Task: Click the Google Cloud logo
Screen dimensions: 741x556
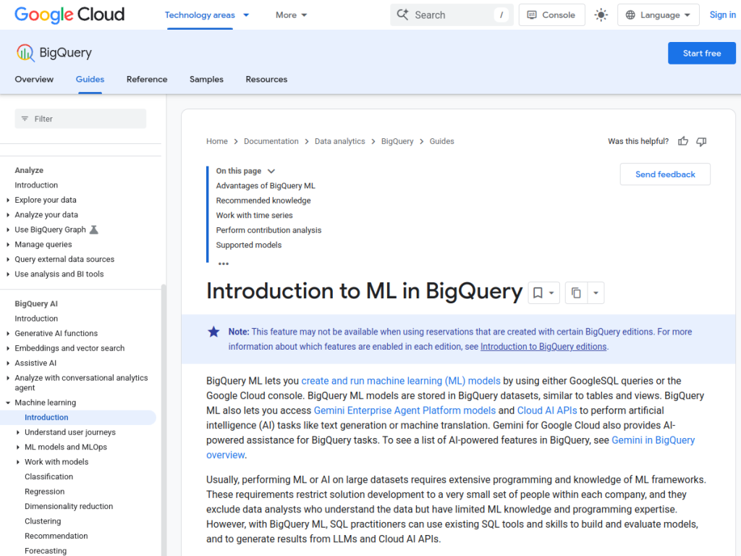Action: pos(69,14)
